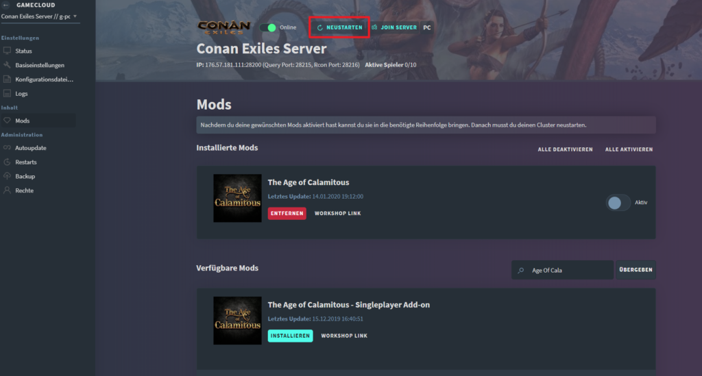Click the Aktive Spieler 0/10 text
702x376 pixels.
tap(390, 65)
